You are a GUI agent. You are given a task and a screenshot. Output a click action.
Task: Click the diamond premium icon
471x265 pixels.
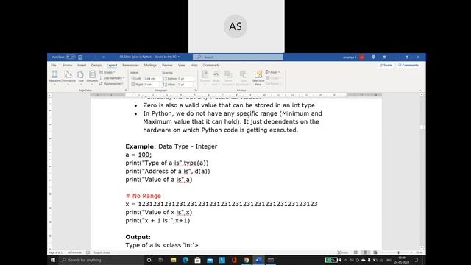(373, 57)
